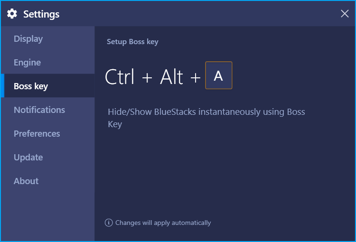View the About section
356x242 pixels.
(x=47, y=181)
